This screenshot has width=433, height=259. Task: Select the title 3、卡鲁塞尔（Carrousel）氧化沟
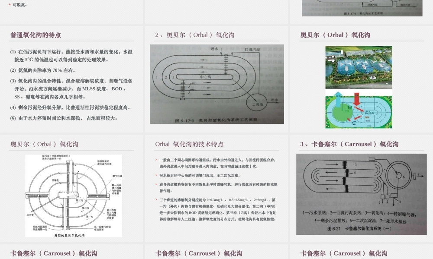(349, 144)
